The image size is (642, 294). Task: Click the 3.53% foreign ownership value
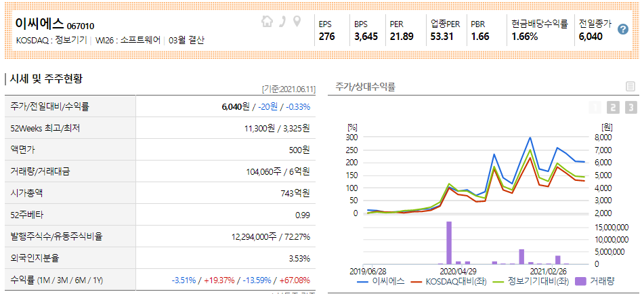299,258
